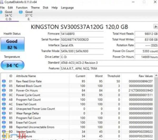Open the Function menu
The width and height of the screenshot is (158, 140).
[x=22, y=8]
